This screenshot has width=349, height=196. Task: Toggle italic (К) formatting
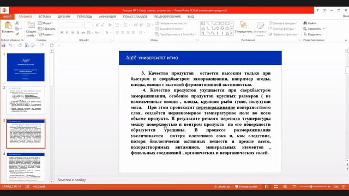point(67,33)
